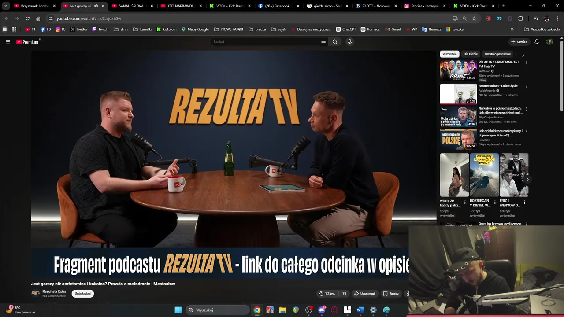Switch to the Przystanek Lomb tab
The width and height of the screenshot is (564, 317).
point(34,6)
